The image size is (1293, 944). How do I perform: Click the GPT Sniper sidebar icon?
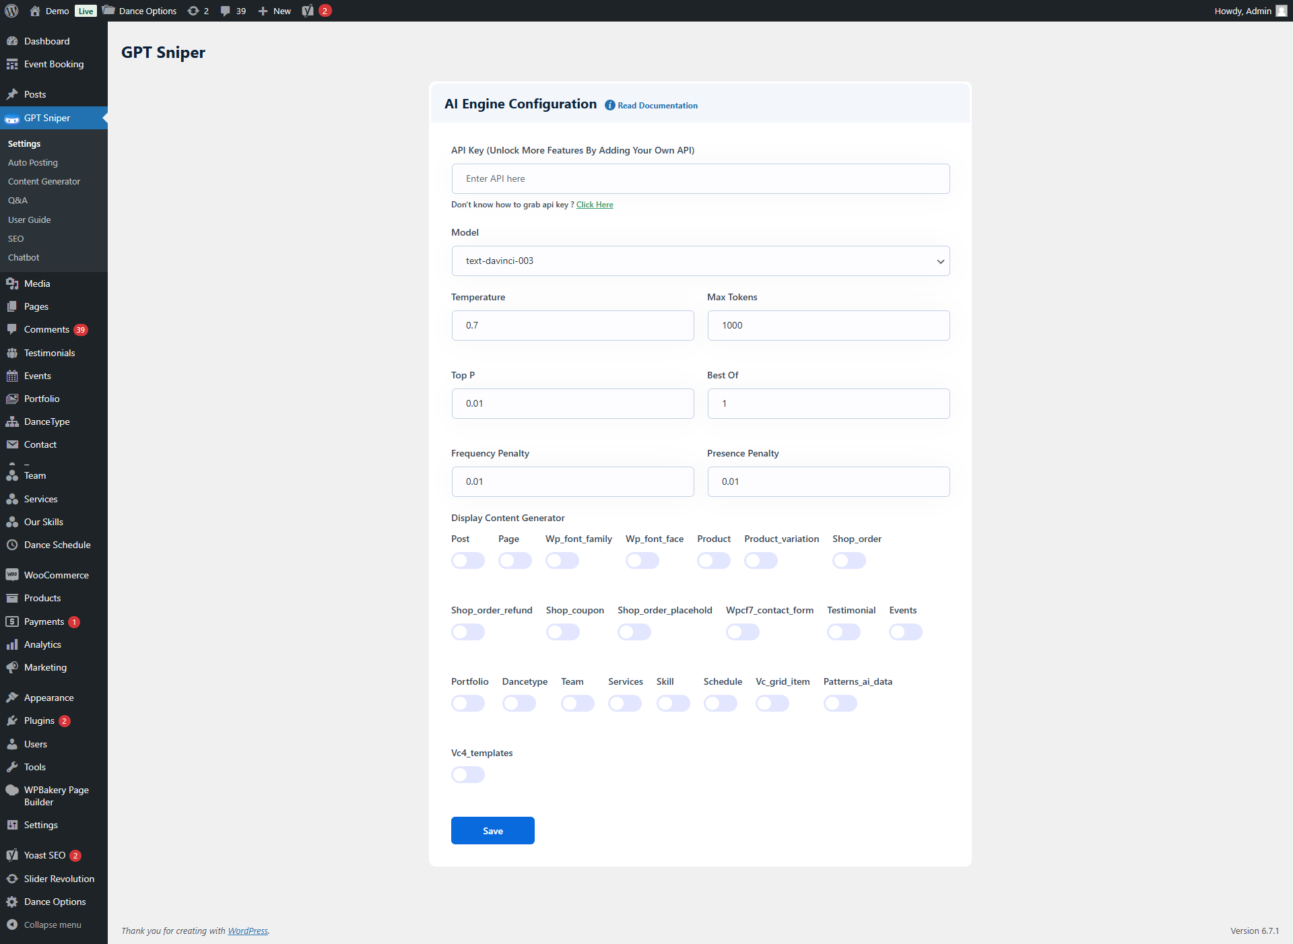click(x=12, y=119)
